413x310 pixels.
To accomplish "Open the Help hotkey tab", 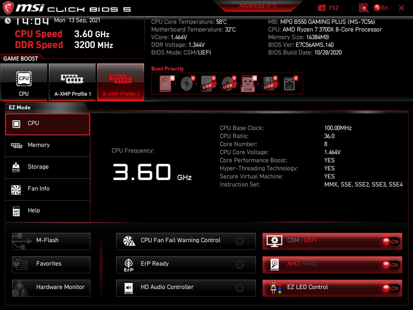I will pos(47,211).
